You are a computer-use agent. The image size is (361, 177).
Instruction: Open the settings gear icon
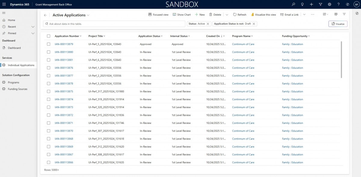click(x=329, y=4)
